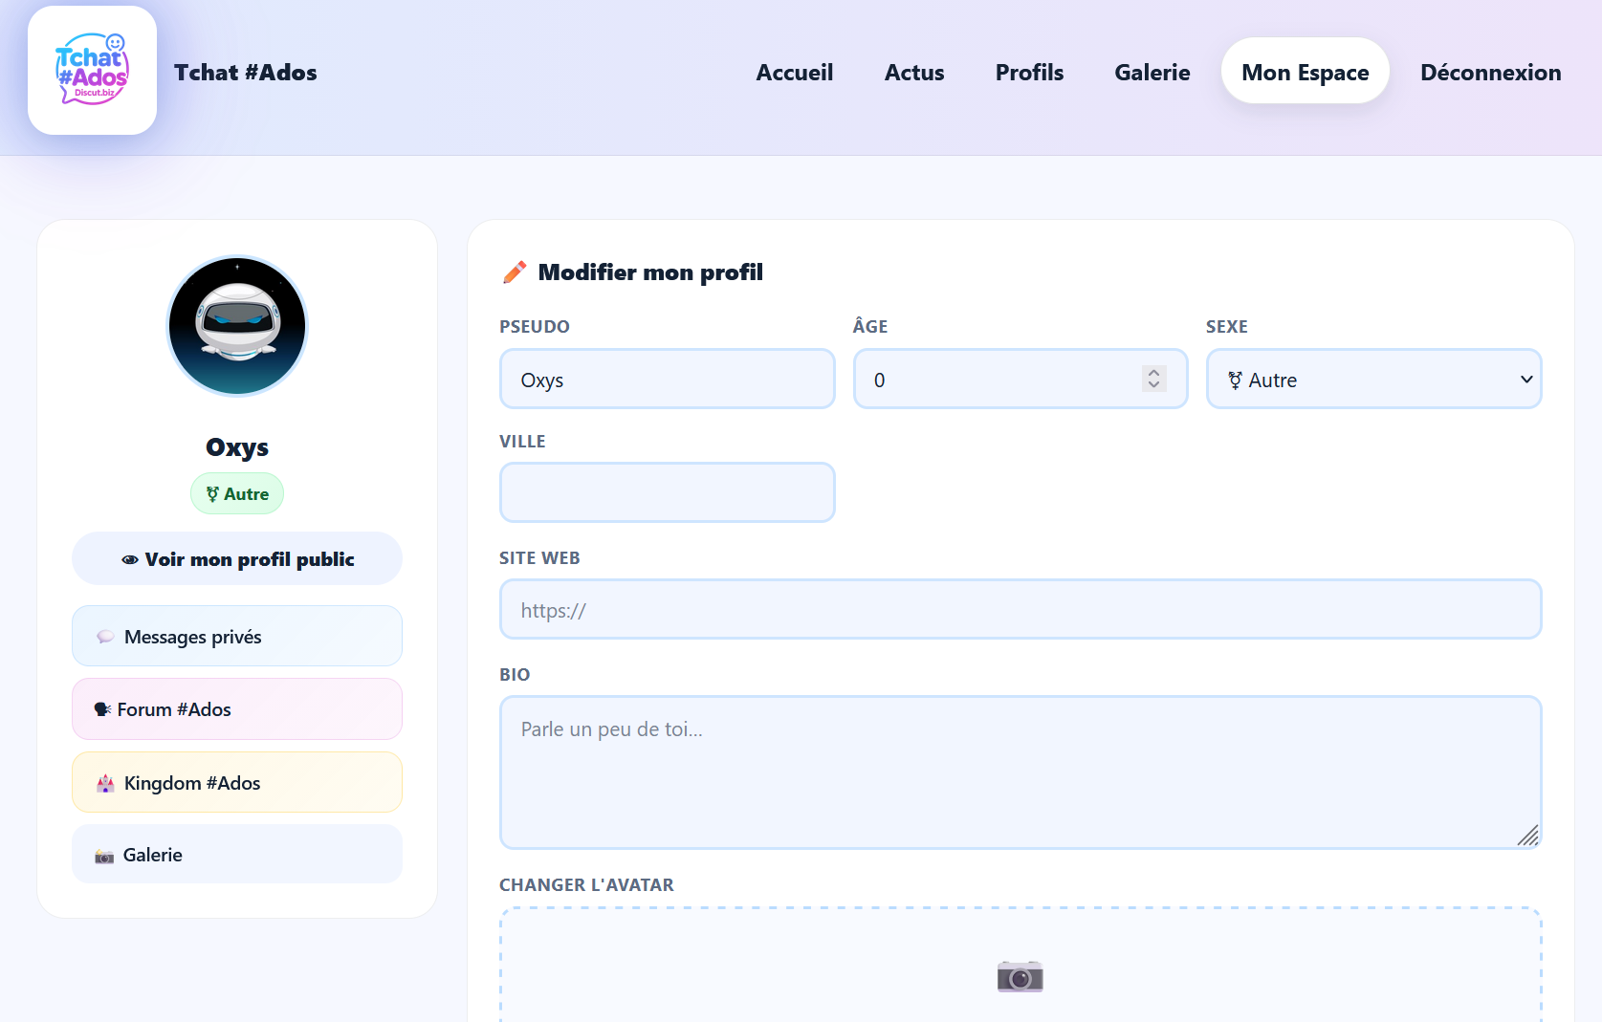Click the PSEUDO field label
This screenshot has width=1602, height=1022.
pyautogui.click(x=535, y=327)
